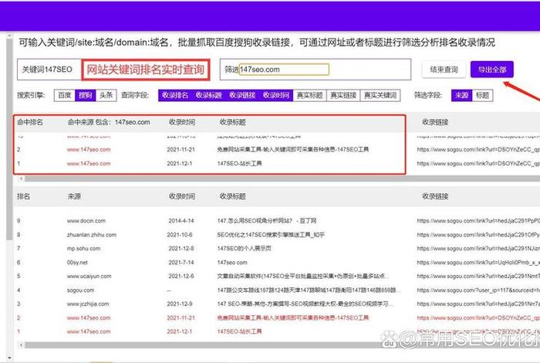Select the 搜狗 search engine option
The image size is (540, 363).
point(85,95)
